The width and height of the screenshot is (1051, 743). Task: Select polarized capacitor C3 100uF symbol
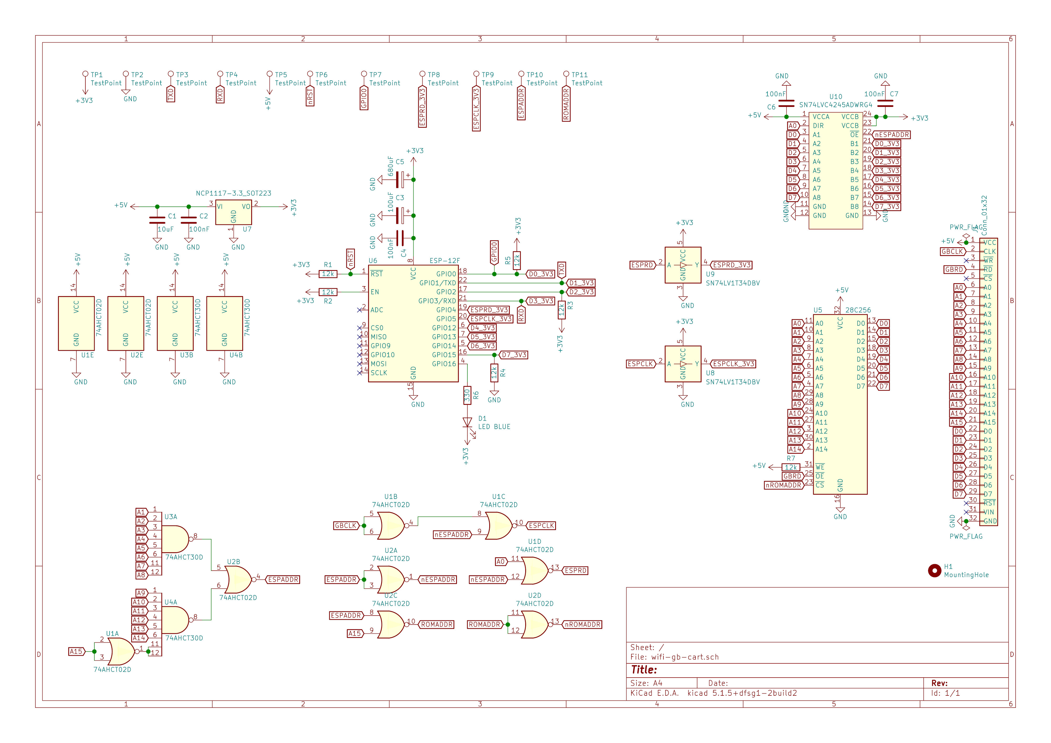(x=400, y=216)
